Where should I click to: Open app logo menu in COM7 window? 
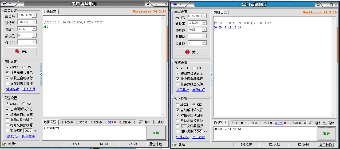pos(4,4)
